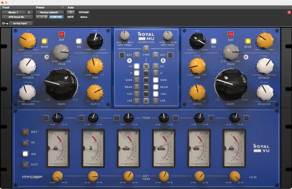Open the insert position h dropdown
Screen dimensions: 292x189
click(x=30, y=12)
